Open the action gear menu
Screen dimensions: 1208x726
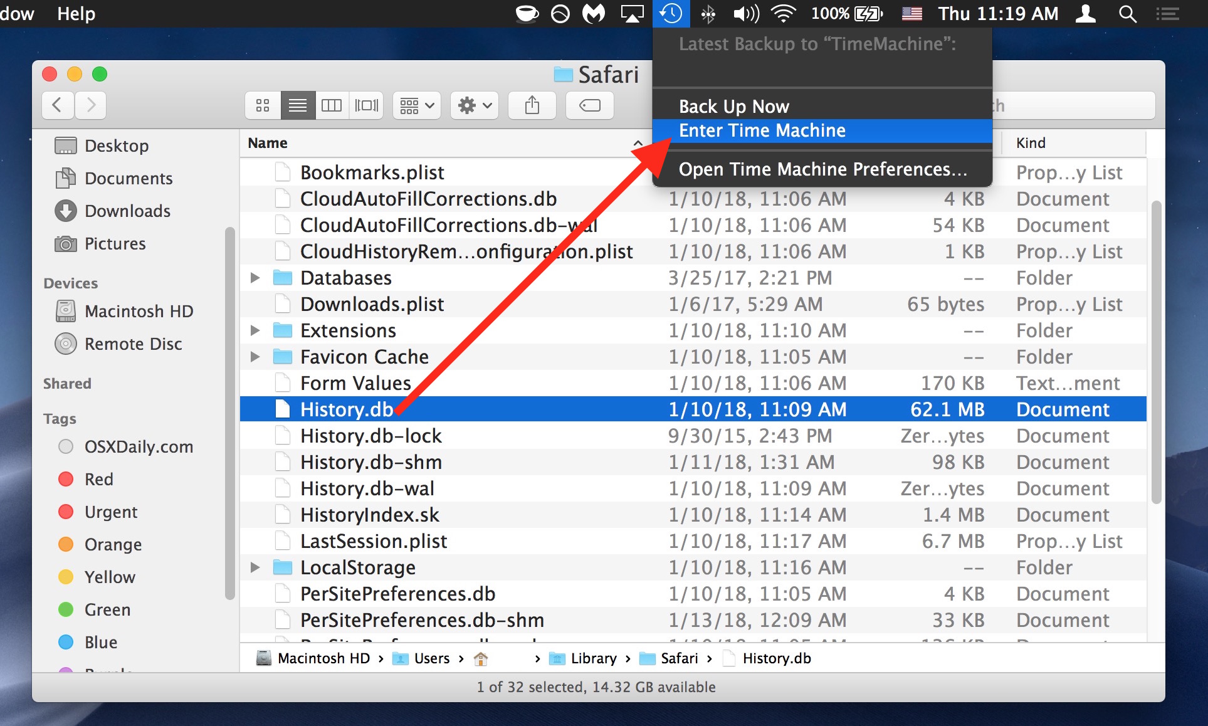click(473, 105)
